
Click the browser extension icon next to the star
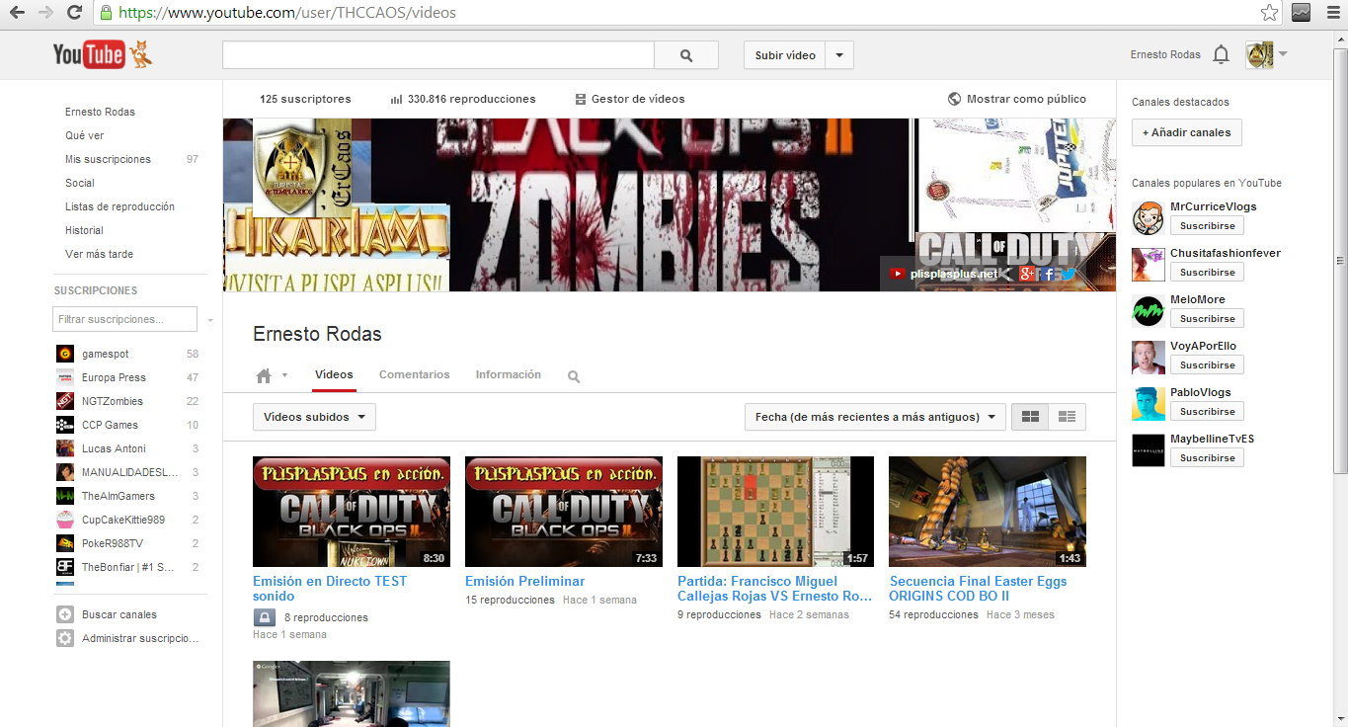[x=1302, y=13]
